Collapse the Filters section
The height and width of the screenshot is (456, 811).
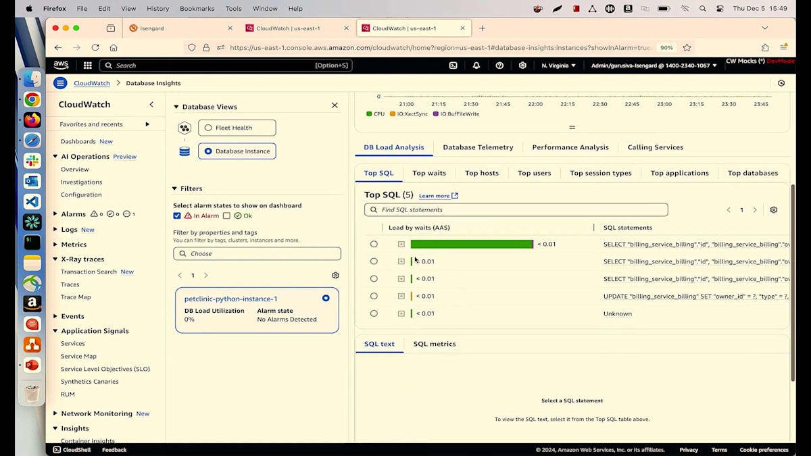pyautogui.click(x=174, y=188)
